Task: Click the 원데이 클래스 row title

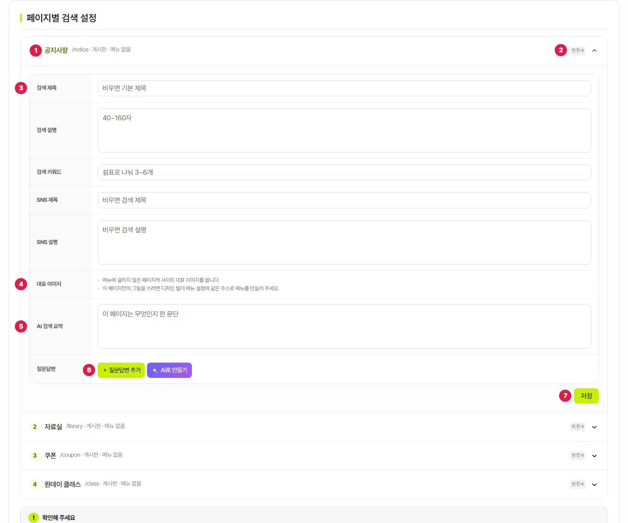Action: tap(63, 484)
